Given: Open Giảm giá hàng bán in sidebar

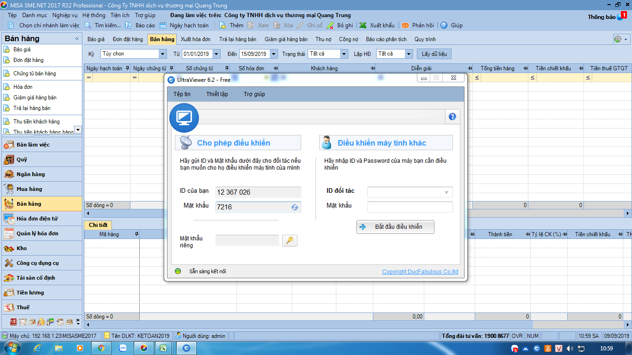Looking at the screenshot, I should (35, 98).
